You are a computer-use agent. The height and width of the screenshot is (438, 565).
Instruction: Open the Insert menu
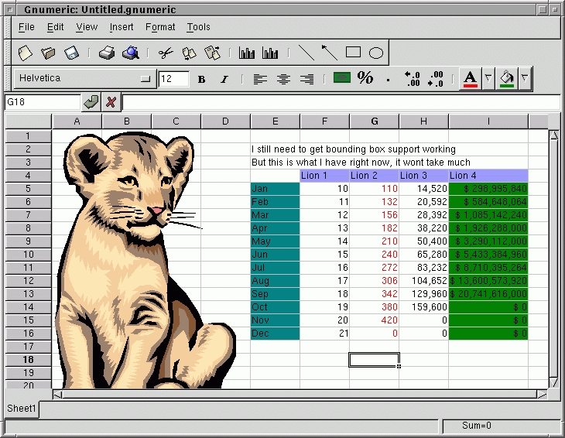[x=122, y=27]
